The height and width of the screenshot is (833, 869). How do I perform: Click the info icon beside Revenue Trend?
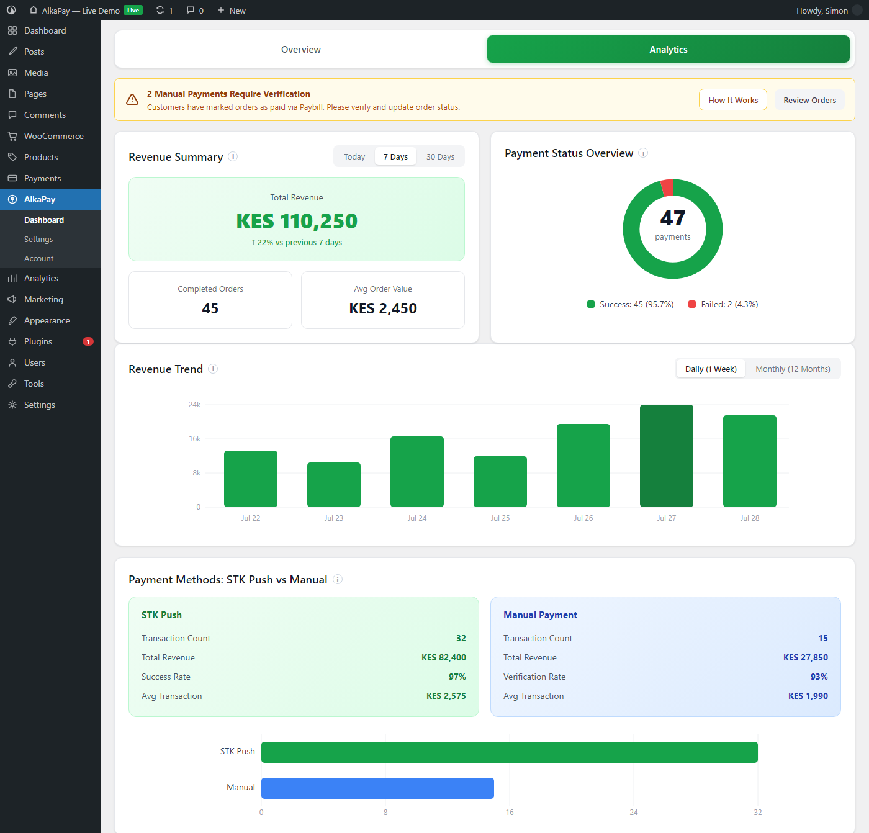(213, 369)
